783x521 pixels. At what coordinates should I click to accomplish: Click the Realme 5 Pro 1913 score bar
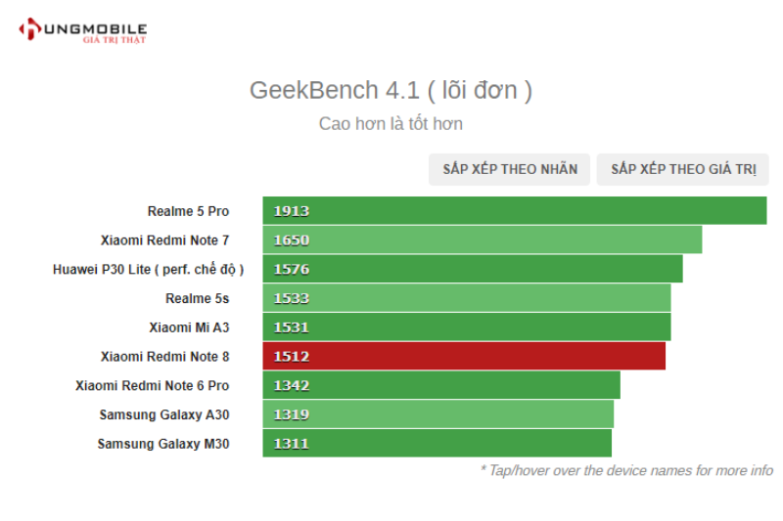tap(514, 211)
